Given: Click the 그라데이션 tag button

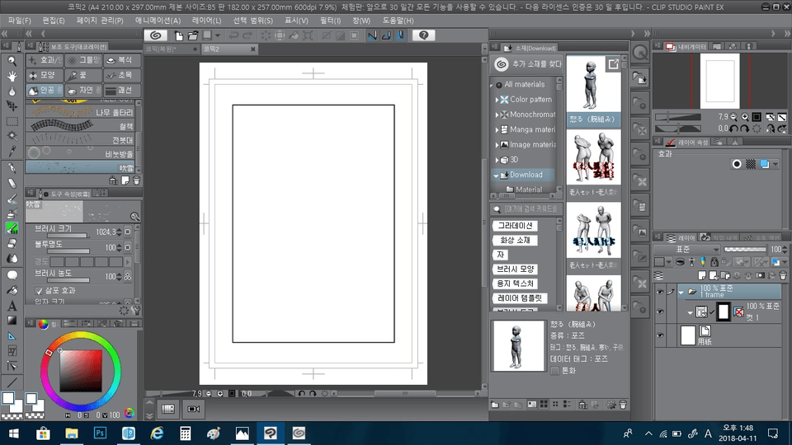Looking at the screenshot, I should 514,226.
